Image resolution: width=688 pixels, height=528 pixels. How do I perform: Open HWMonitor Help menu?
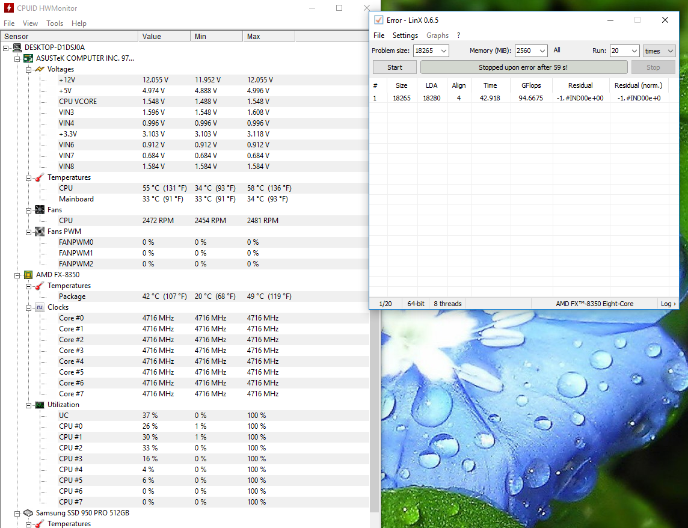[79, 23]
